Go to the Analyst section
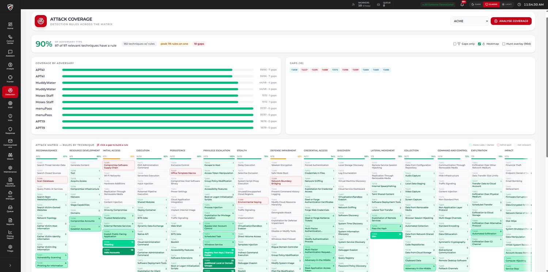The width and height of the screenshot is (548, 272). click(x=10, y=66)
